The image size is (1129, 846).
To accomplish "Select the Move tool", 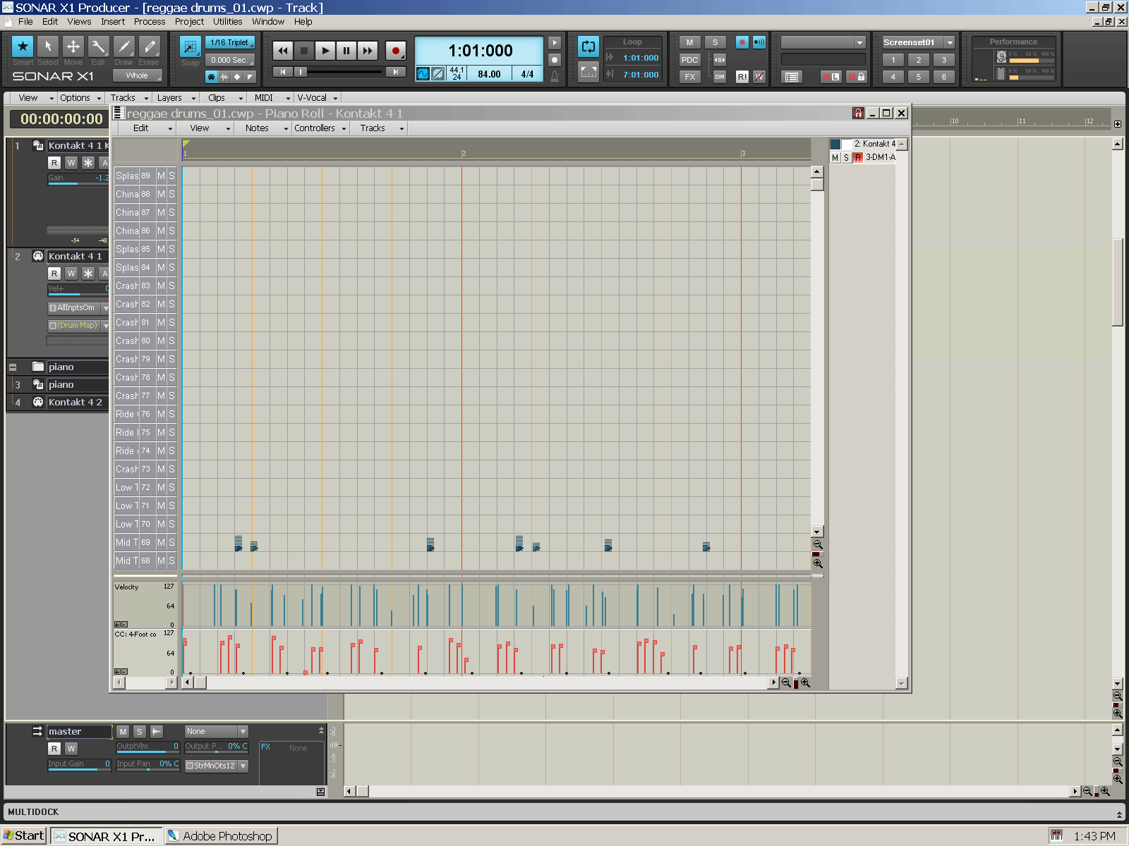I will [x=73, y=47].
